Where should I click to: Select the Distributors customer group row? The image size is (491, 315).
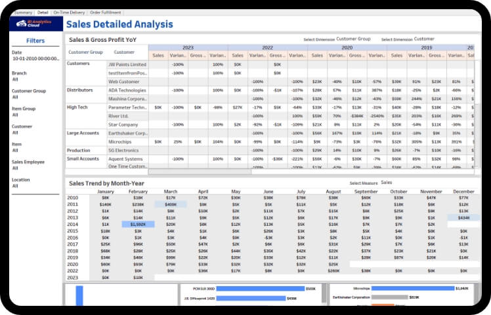point(80,90)
